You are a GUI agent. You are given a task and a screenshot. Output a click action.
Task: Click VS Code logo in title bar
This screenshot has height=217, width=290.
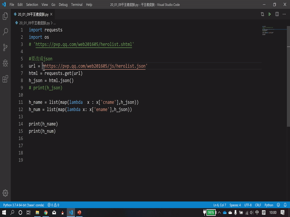4,5
